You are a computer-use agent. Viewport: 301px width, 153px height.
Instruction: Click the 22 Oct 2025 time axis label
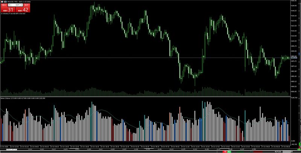(5, 146)
